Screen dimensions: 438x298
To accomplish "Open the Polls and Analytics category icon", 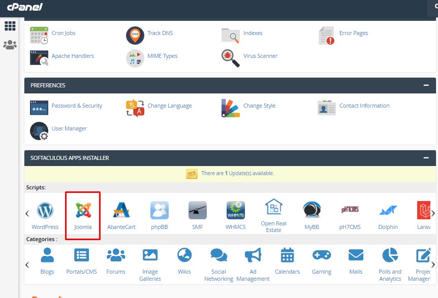I will [x=390, y=255].
